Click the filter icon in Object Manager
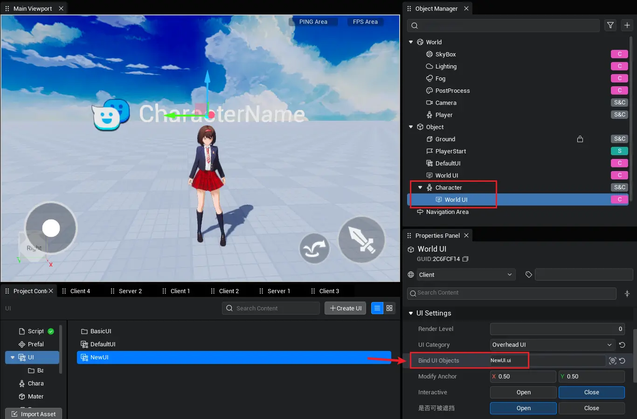 [x=610, y=25]
